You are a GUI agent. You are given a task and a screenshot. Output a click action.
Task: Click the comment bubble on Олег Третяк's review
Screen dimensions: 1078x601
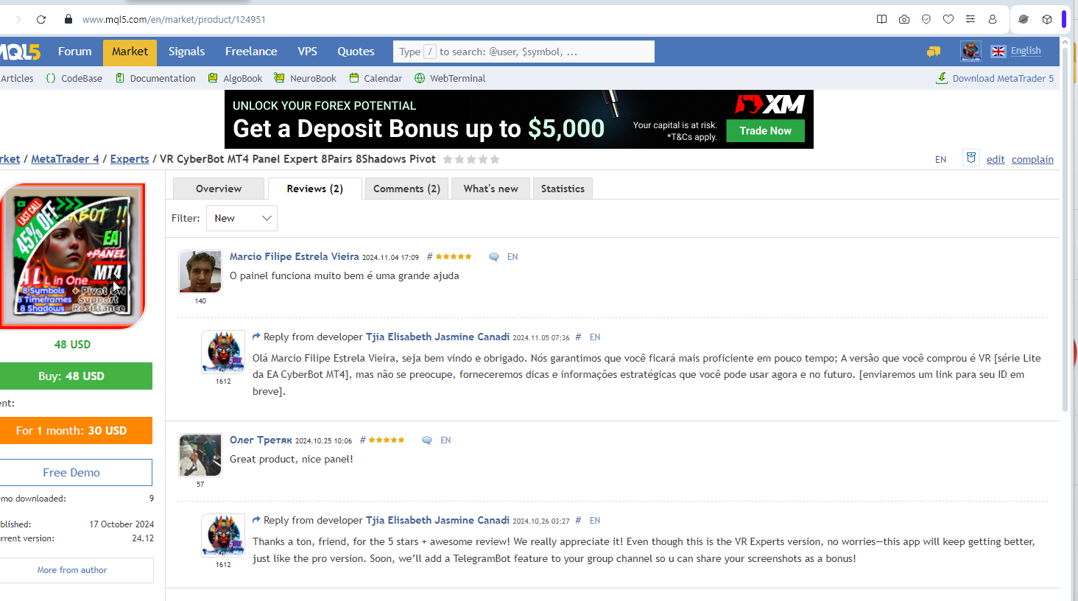point(427,440)
